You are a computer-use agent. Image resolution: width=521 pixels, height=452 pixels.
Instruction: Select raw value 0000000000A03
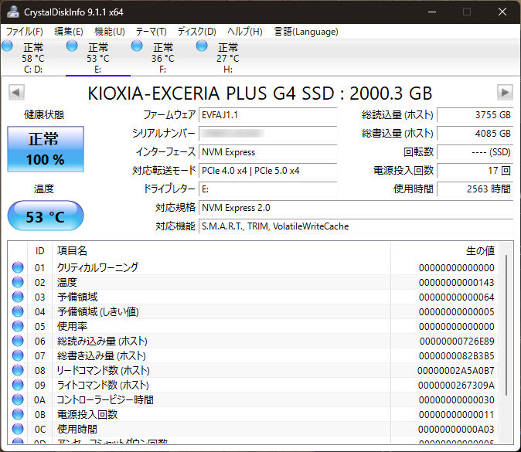(456, 429)
